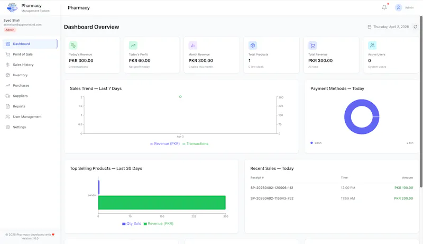Open User Management
Image resolution: width=423 pixels, height=244 pixels.
pos(30,116)
